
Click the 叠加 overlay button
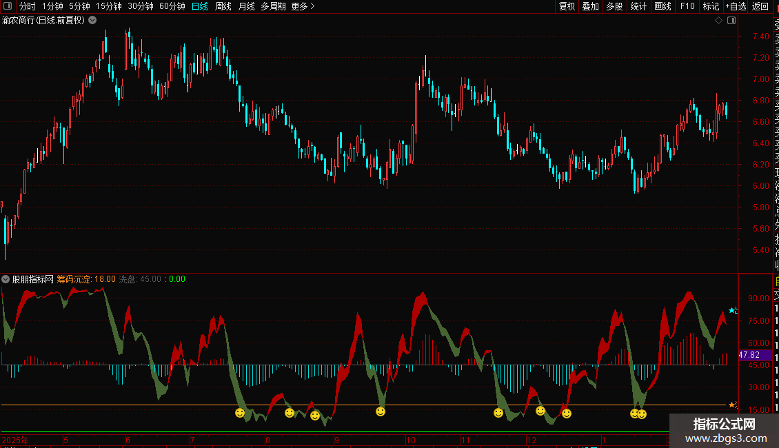point(591,6)
